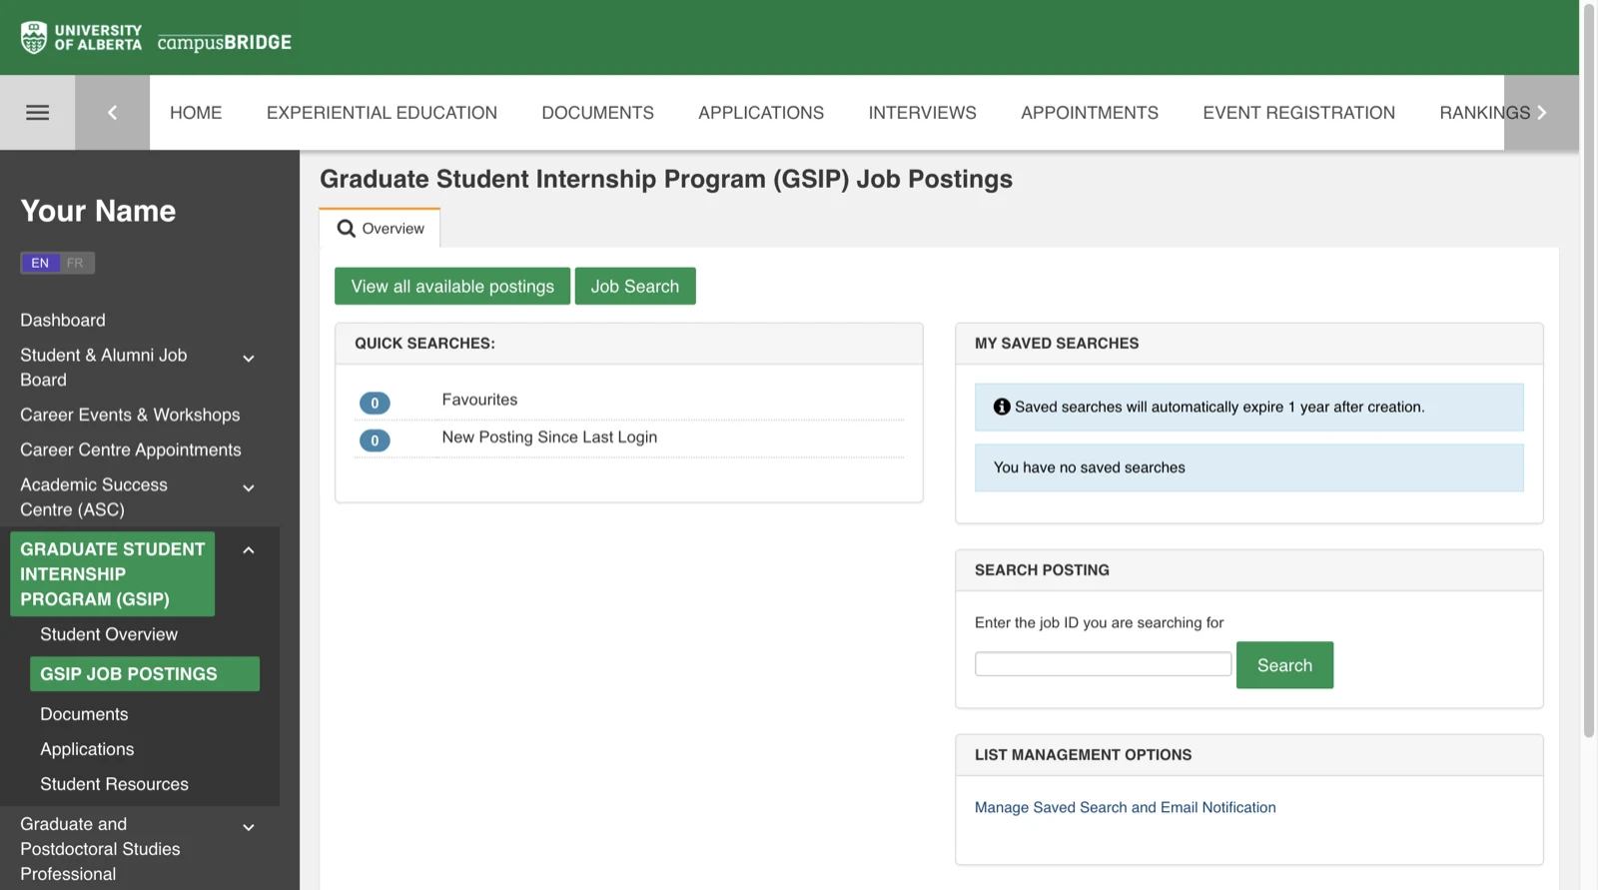The width and height of the screenshot is (1598, 890).
Task: Switch language to EN
Action: (40, 263)
